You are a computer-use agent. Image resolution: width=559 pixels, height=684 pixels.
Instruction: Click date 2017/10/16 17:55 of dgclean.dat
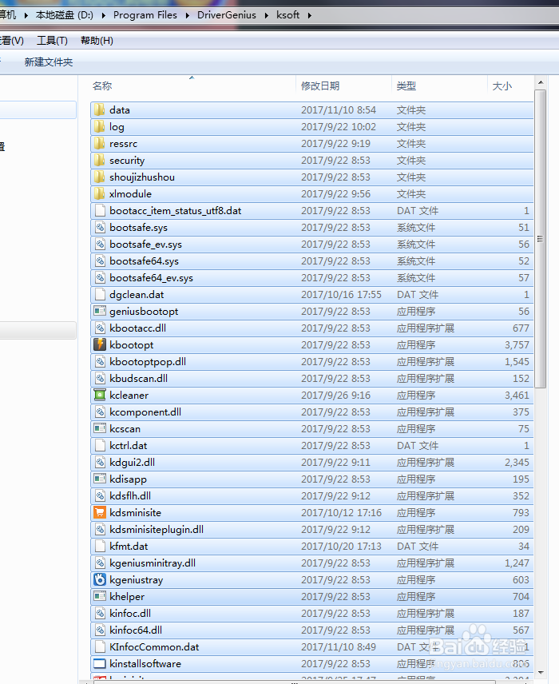pyautogui.click(x=341, y=294)
